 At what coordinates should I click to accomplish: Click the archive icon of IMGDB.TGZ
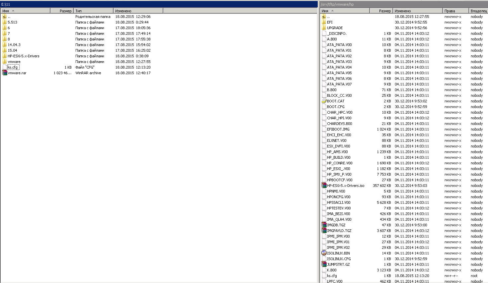pyautogui.click(x=324, y=225)
